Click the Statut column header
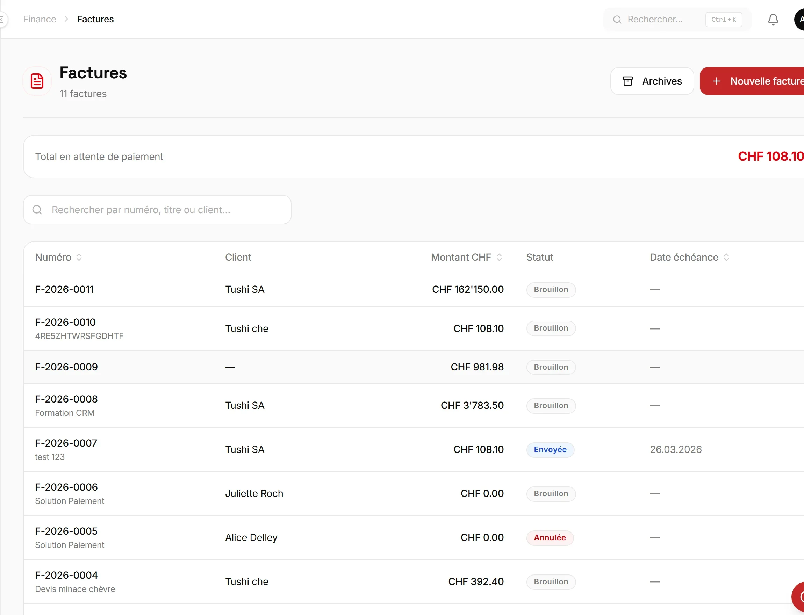This screenshot has height=615, width=804. [x=539, y=257]
